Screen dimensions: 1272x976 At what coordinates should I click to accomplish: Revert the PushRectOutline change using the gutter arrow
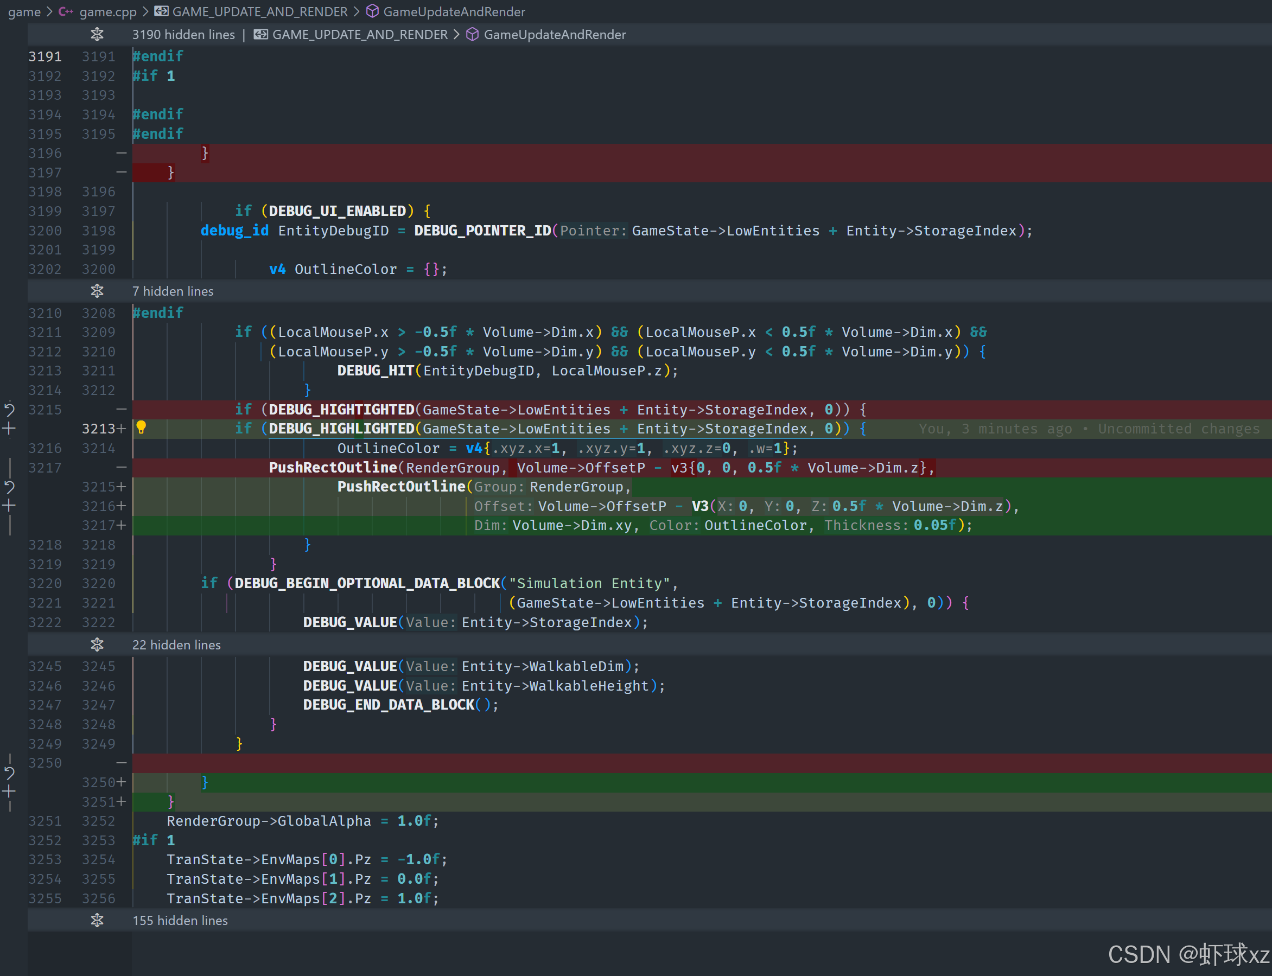coord(9,487)
